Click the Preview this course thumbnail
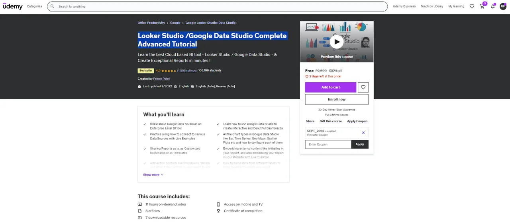 click(x=337, y=42)
